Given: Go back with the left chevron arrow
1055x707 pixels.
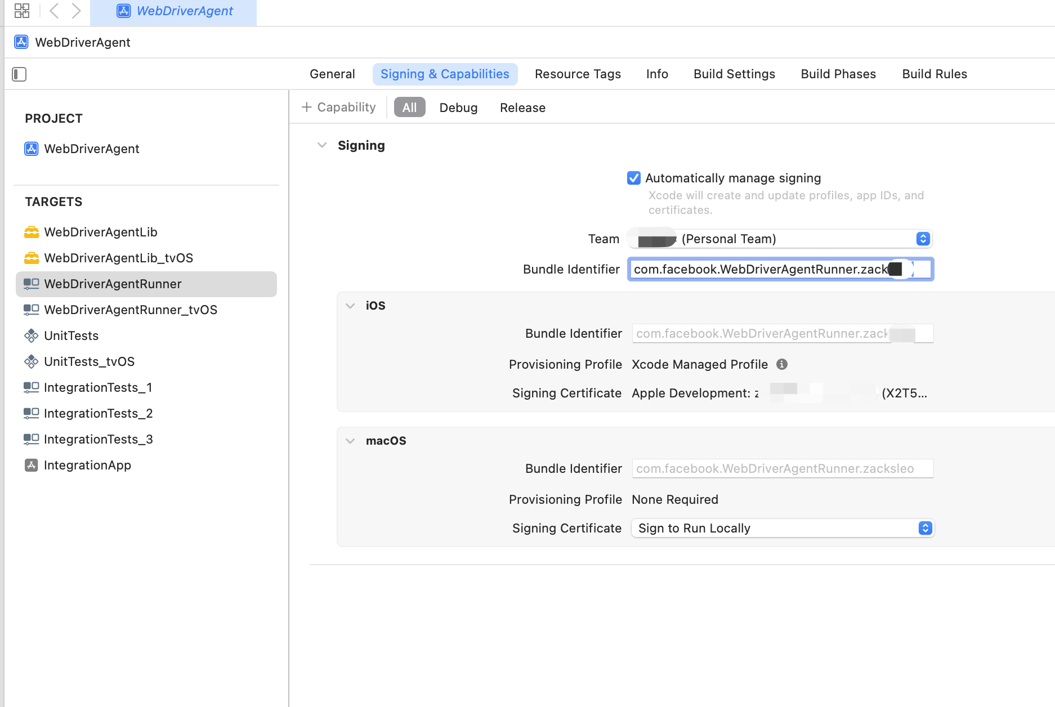Looking at the screenshot, I should pos(54,11).
